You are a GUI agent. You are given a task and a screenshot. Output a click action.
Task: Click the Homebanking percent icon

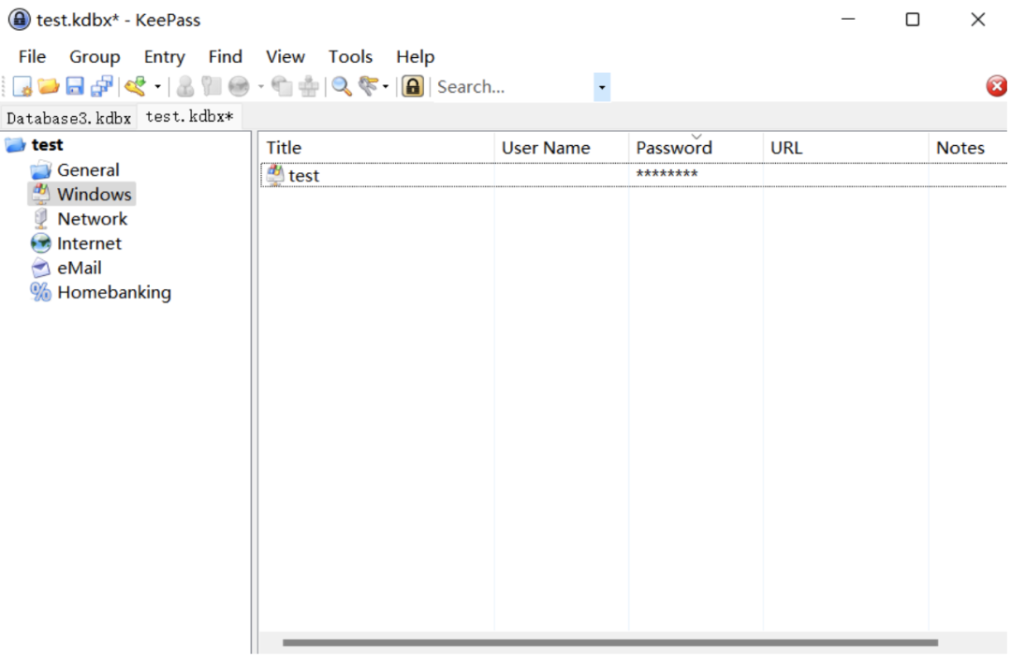40,292
